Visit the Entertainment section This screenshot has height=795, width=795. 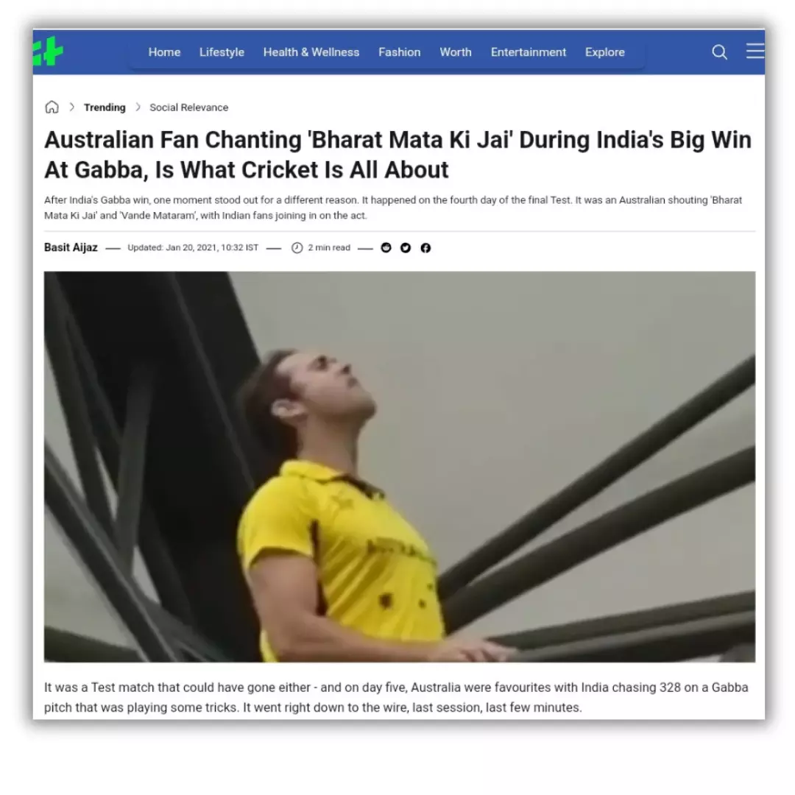529,52
